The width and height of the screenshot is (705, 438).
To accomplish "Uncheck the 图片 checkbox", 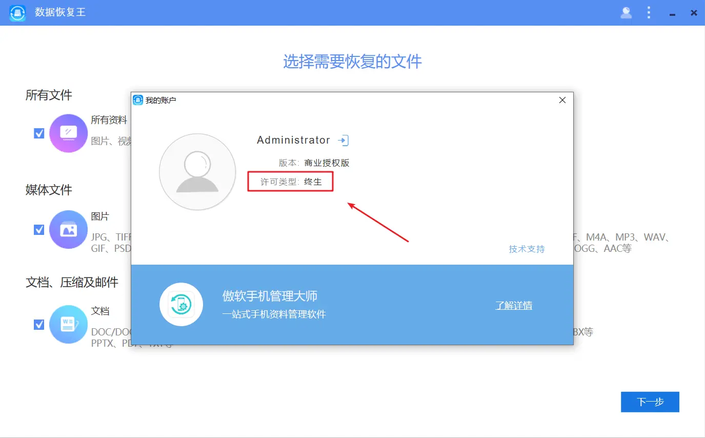I will coord(39,229).
